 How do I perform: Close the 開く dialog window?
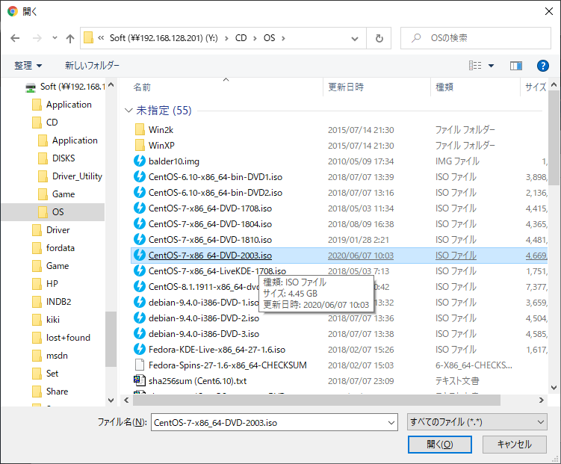point(549,11)
